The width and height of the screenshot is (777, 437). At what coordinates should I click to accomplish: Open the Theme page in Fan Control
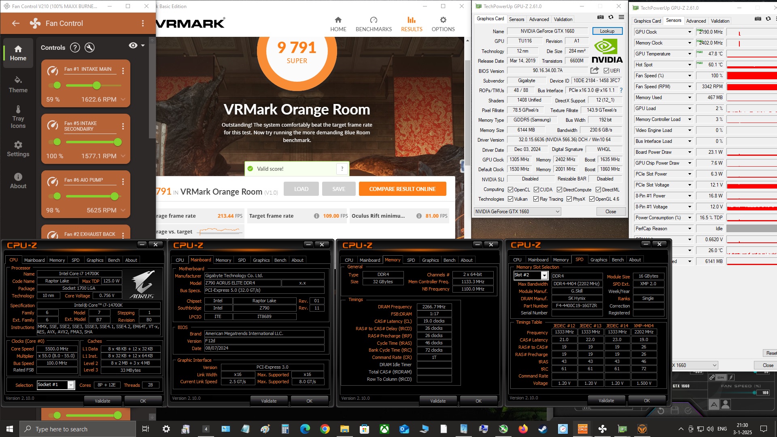coord(18,85)
